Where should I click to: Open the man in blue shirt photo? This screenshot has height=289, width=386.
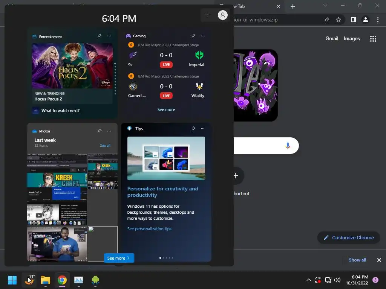tap(57, 244)
